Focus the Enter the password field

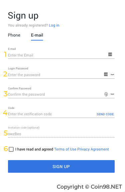pos(55,75)
